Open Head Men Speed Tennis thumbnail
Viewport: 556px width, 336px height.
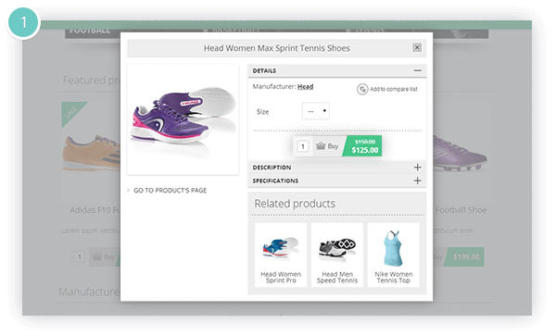click(x=337, y=255)
